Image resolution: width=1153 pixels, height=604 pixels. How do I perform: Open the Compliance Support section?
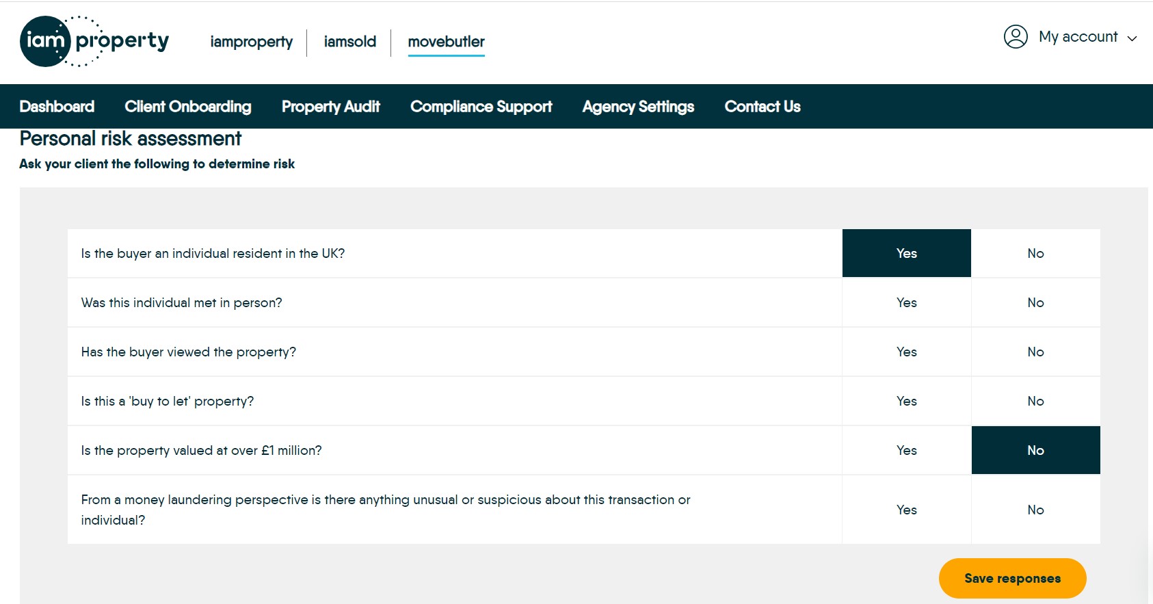pos(481,107)
